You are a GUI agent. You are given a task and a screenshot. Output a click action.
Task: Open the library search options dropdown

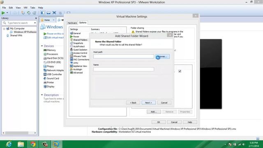click(x=35, y=23)
